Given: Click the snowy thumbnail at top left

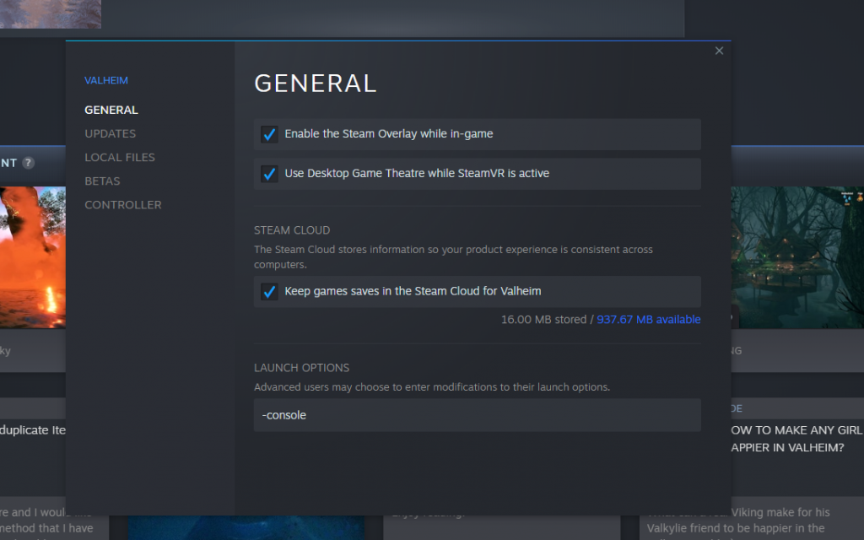Looking at the screenshot, I should pos(50,13).
